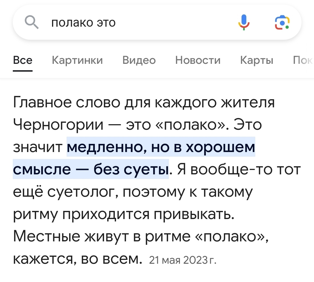
Task: Open the "Видео" tab
Action: [139, 60]
